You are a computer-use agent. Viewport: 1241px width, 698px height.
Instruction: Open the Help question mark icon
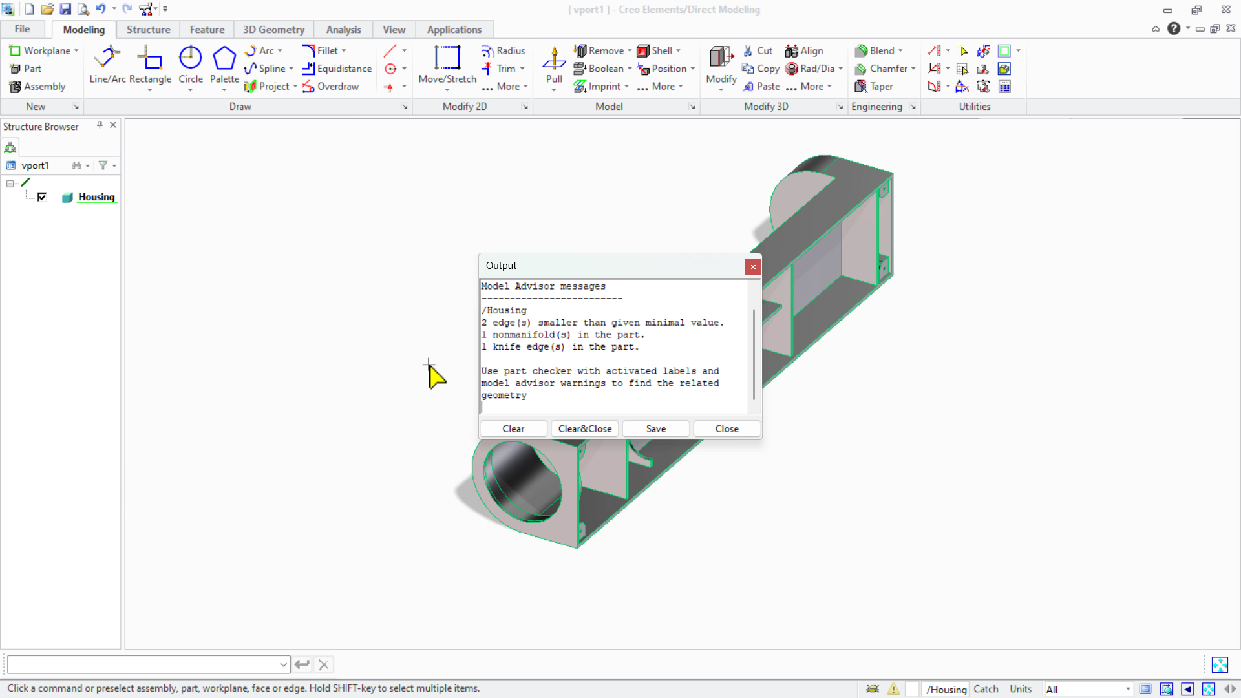point(1174,28)
